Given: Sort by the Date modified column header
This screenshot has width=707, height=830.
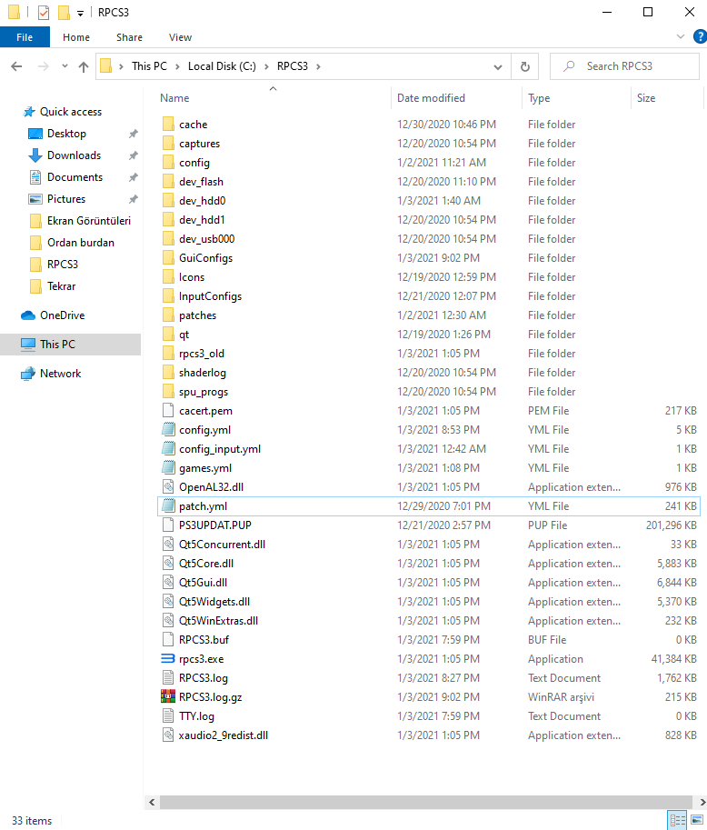Looking at the screenshot, I should (431, 98).
